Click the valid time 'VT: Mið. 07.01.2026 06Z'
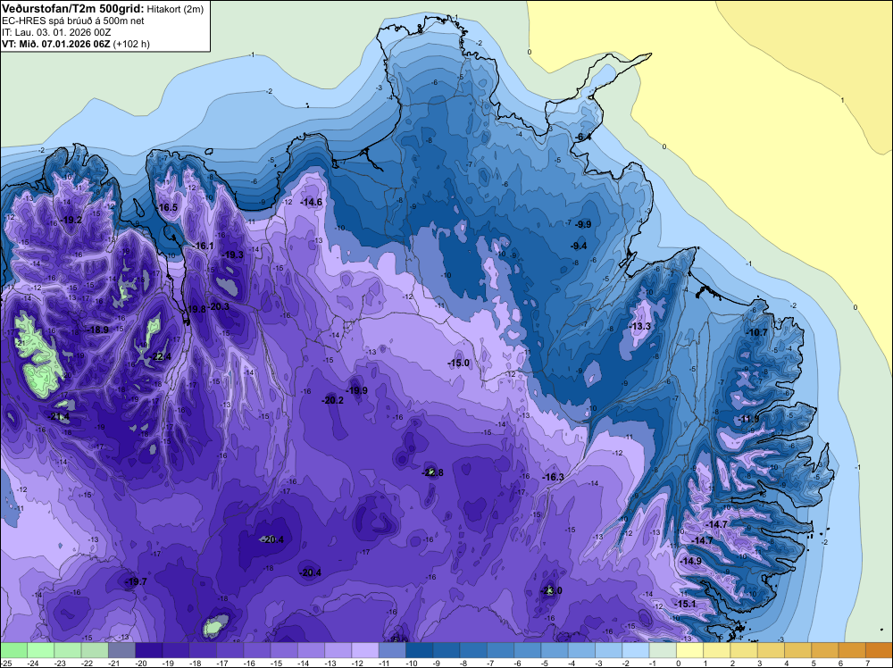The width and height of the screenshot is (893, 668). coord(55,44)
